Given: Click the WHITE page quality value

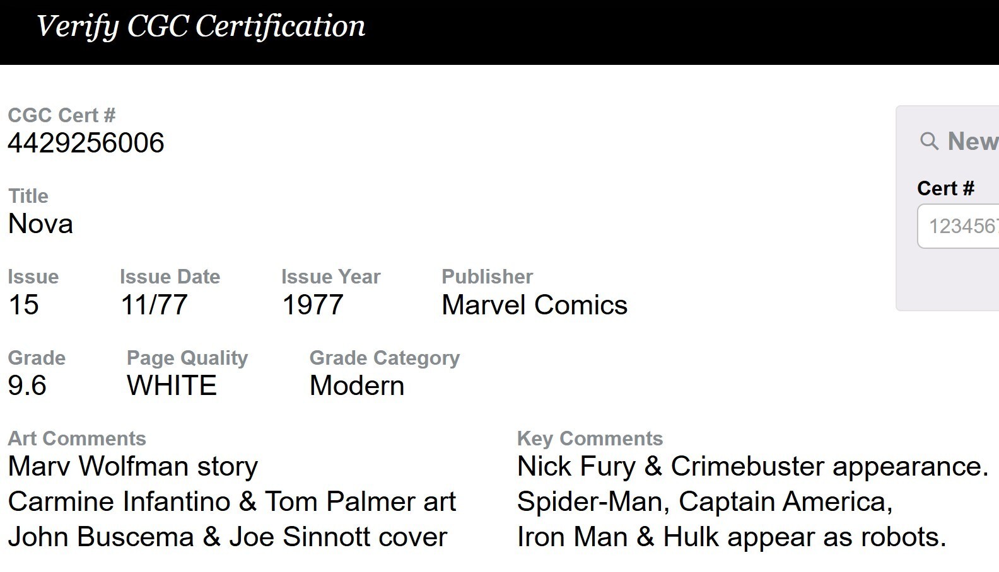Looking at the screenshot, I should [172, 386].
